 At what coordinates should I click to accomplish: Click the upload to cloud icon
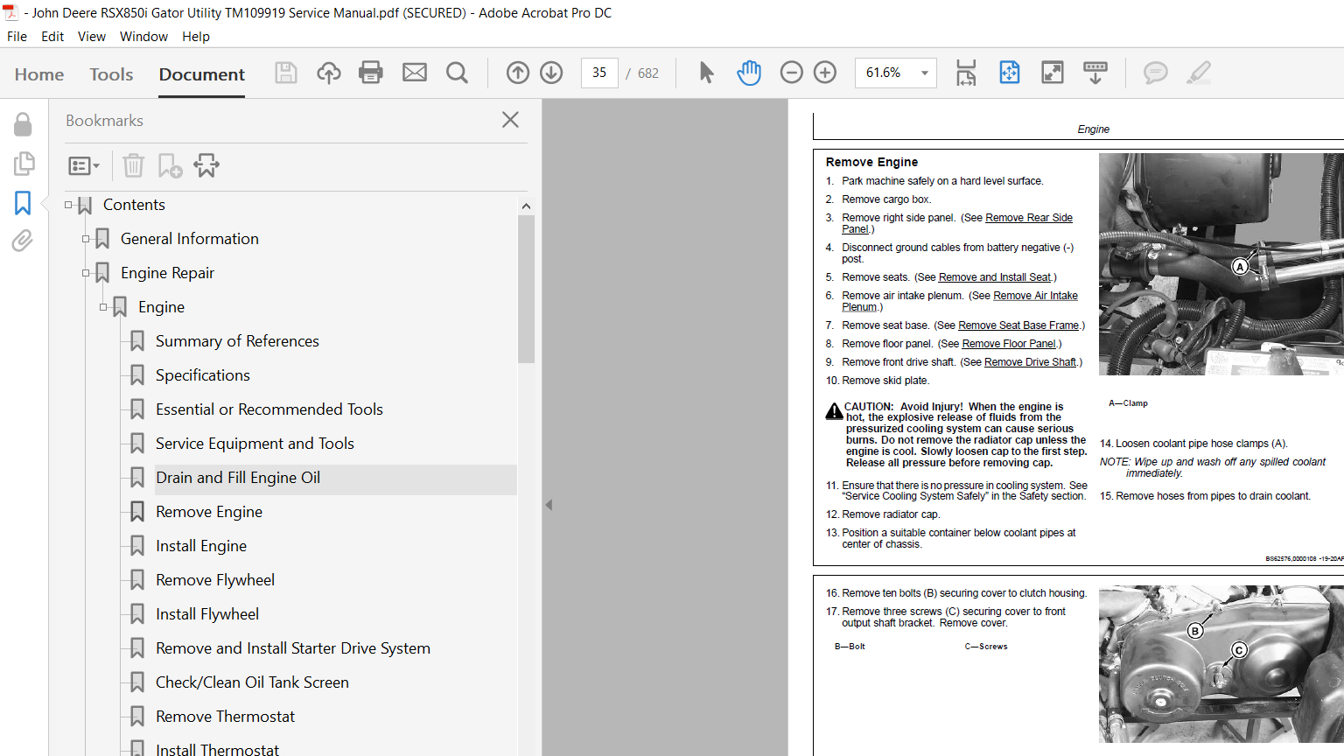(x=329, y=73)
